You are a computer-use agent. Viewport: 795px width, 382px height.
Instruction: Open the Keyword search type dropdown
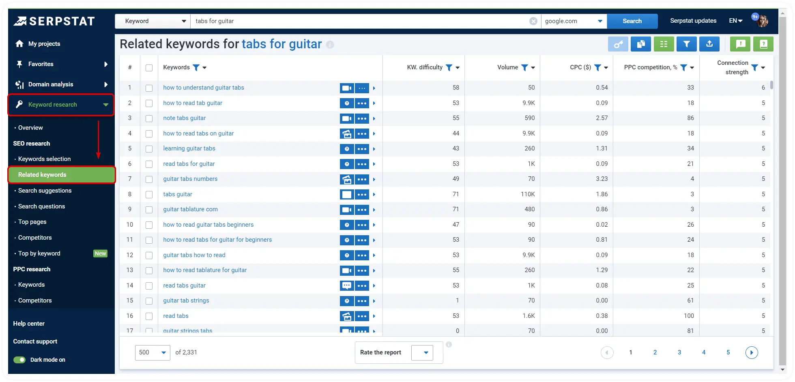pos(153,21)
